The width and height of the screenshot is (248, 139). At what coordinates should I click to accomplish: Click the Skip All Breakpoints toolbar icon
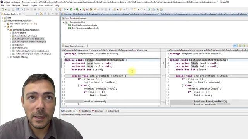point(22,10)
